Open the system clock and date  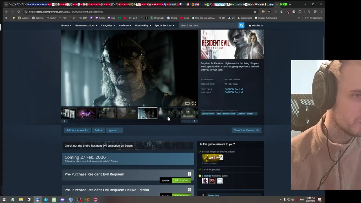tap(311, 200)
